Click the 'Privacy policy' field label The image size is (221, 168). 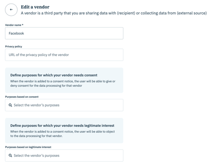click(x=14, y=47)
